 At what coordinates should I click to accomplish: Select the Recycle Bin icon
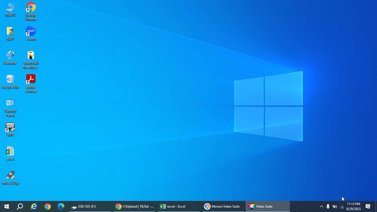tap(10, 81)
